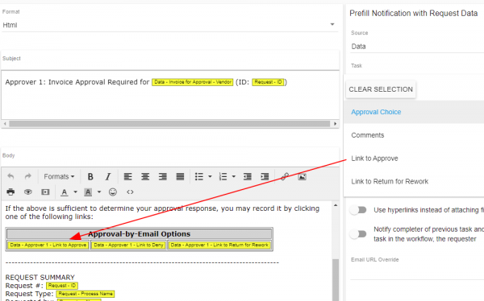Select Link to Approve list item
This screenshot has height=301, width=484.
point(374,159)
